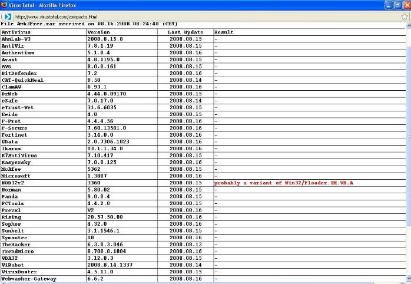This screenshot has height=284, width=411.
Task: Click the Kaspersky row name
Action: (x=16, y=162)
